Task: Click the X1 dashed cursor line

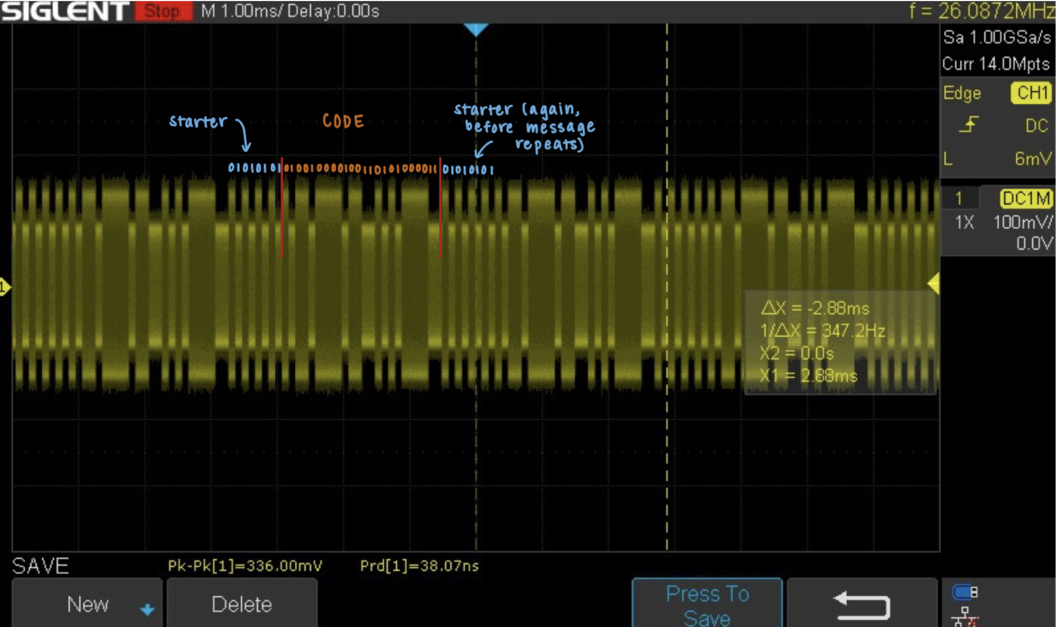Action: pyautogui.click(x=667, y=440)
